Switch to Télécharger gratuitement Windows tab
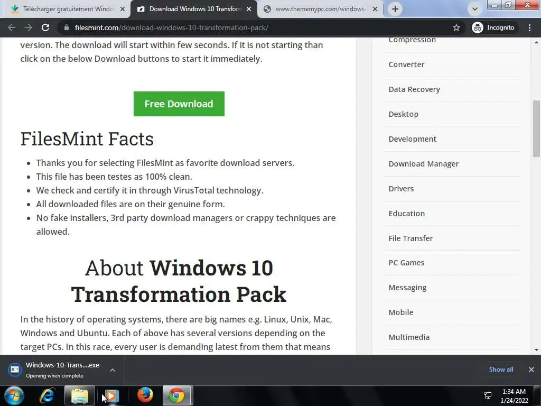This screenshot has height=406, width=541. (x=68, y=9)
